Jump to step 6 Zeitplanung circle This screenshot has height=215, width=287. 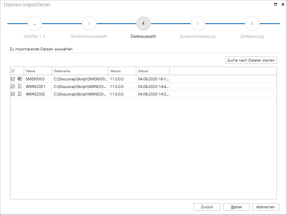tap(252, 24)
